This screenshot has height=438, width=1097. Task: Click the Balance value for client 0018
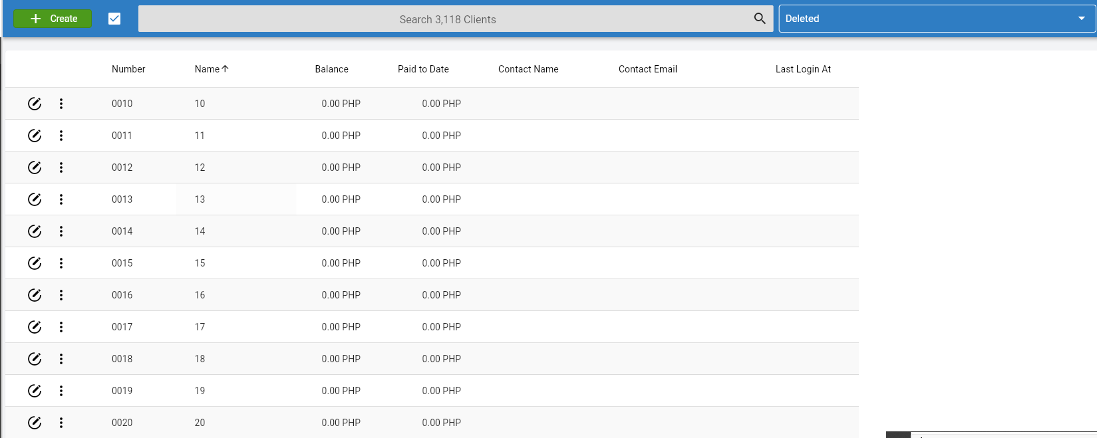tap(341, 359)
